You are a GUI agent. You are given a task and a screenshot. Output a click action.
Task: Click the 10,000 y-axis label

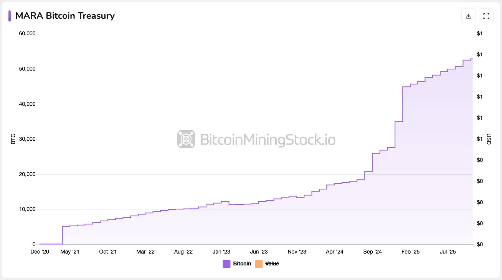(x=27, y=209)
